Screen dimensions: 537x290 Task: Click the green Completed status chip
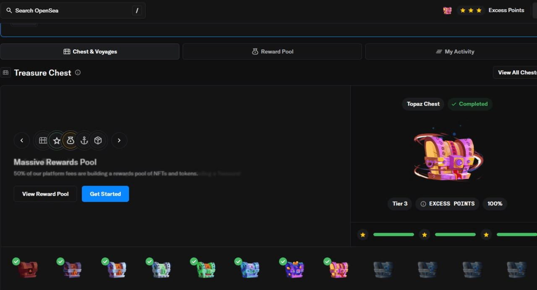coord(470,104)
